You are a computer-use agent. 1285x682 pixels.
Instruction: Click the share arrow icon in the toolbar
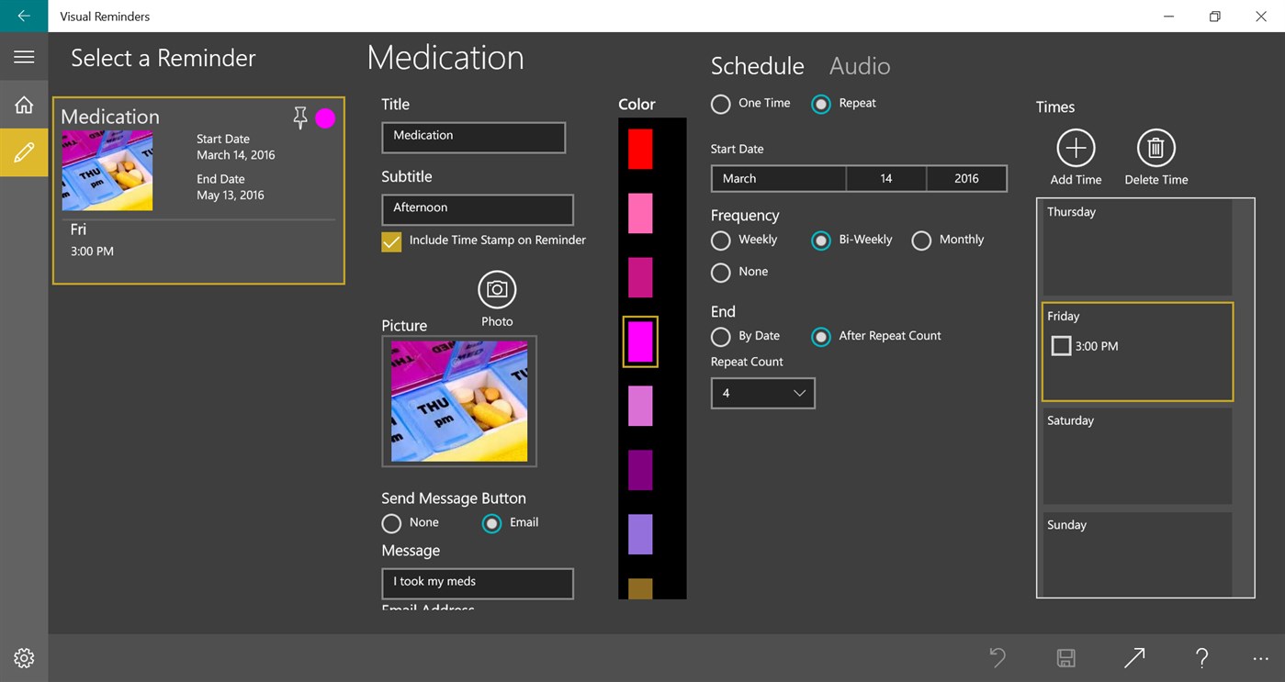(1133, 658)
